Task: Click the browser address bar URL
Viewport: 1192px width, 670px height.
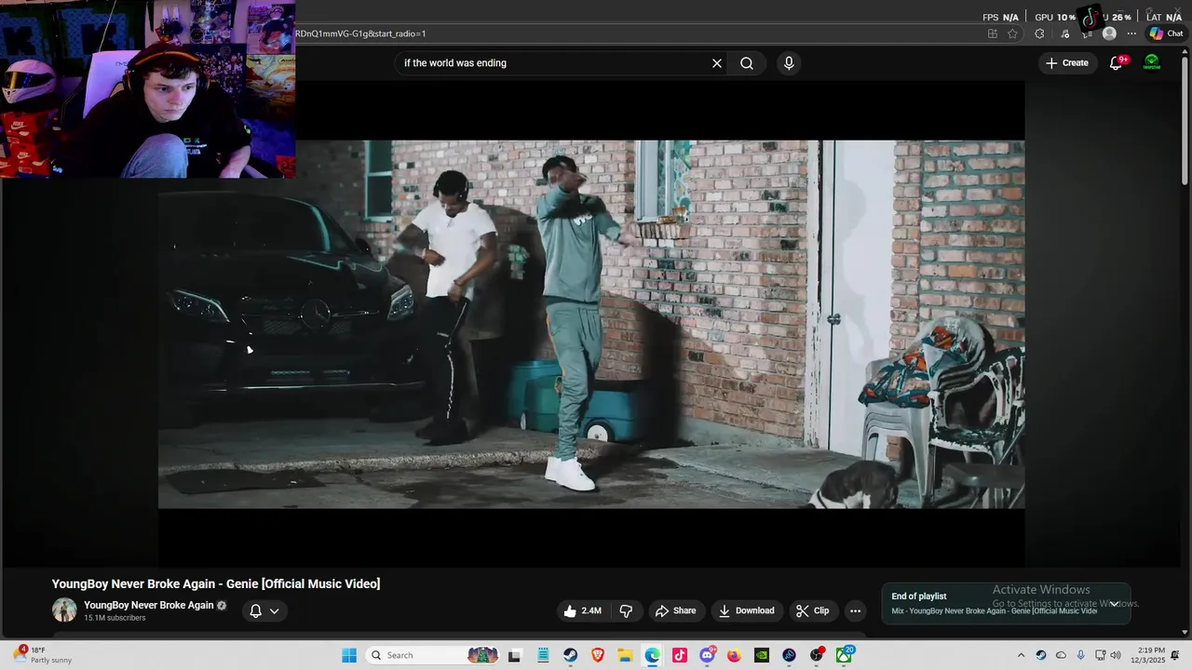Action: [360, 33]
